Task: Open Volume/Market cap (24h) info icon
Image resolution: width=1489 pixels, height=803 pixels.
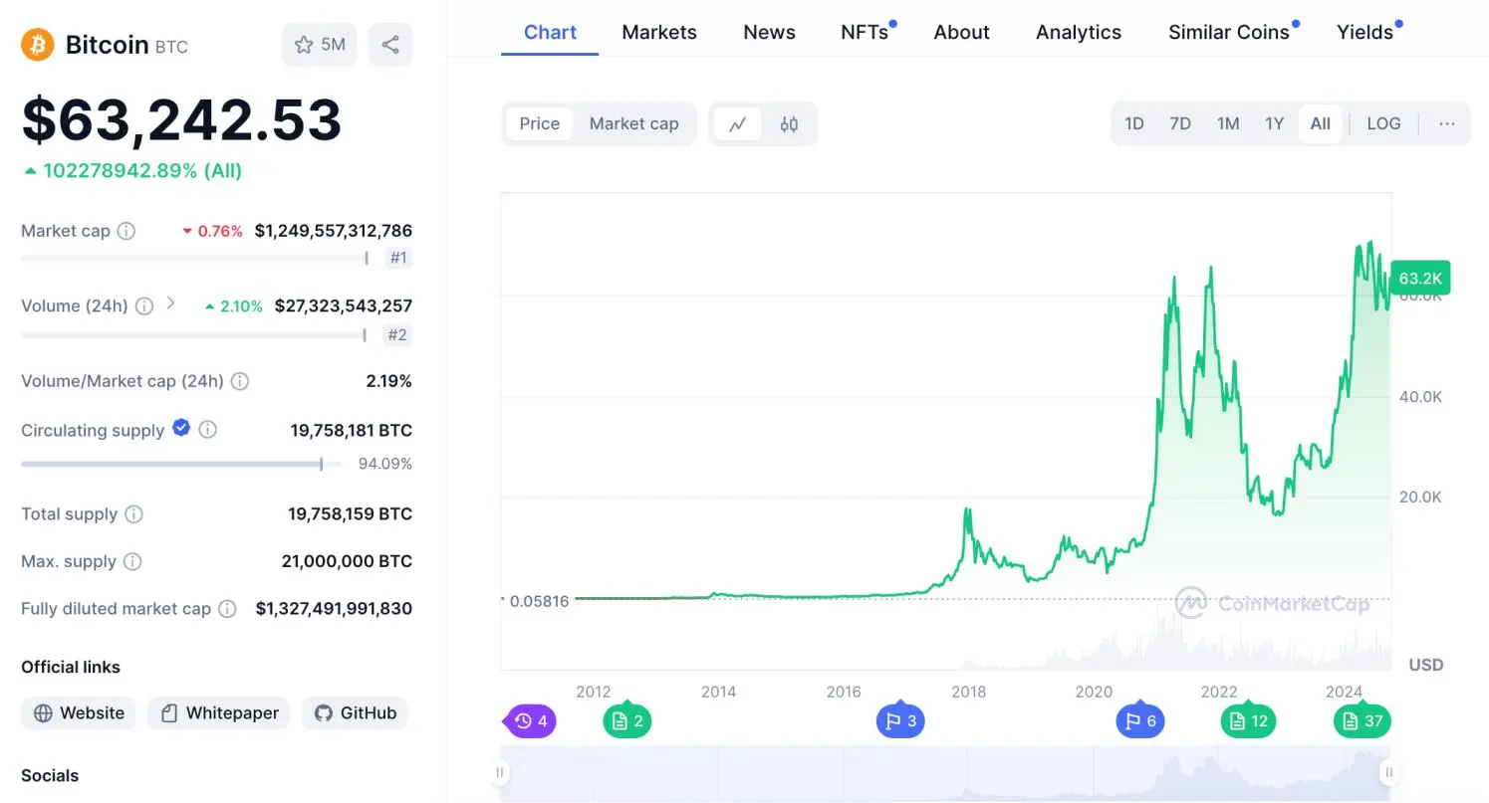Action: coord(240,381)
